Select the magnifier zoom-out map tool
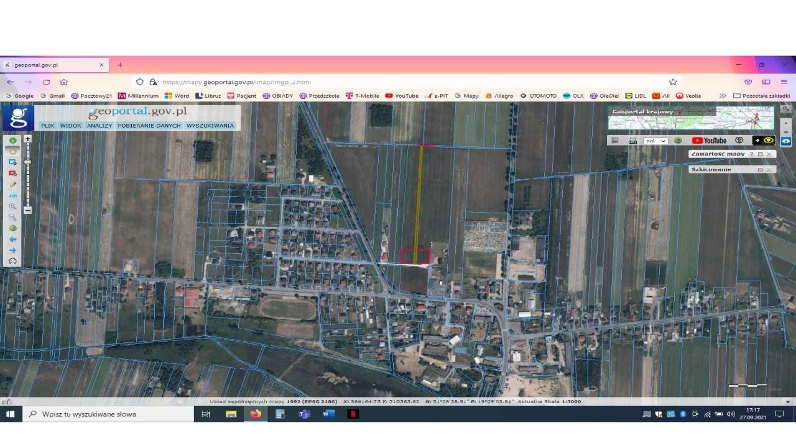This screenshot has width=796, height=448. click(x=12, y=217)
